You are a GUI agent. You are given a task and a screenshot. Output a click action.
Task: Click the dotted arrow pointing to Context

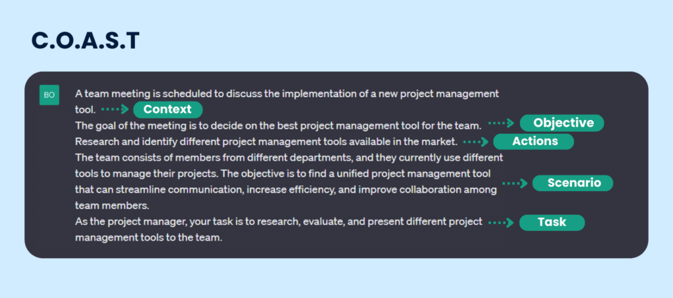(x=116, y=110)
